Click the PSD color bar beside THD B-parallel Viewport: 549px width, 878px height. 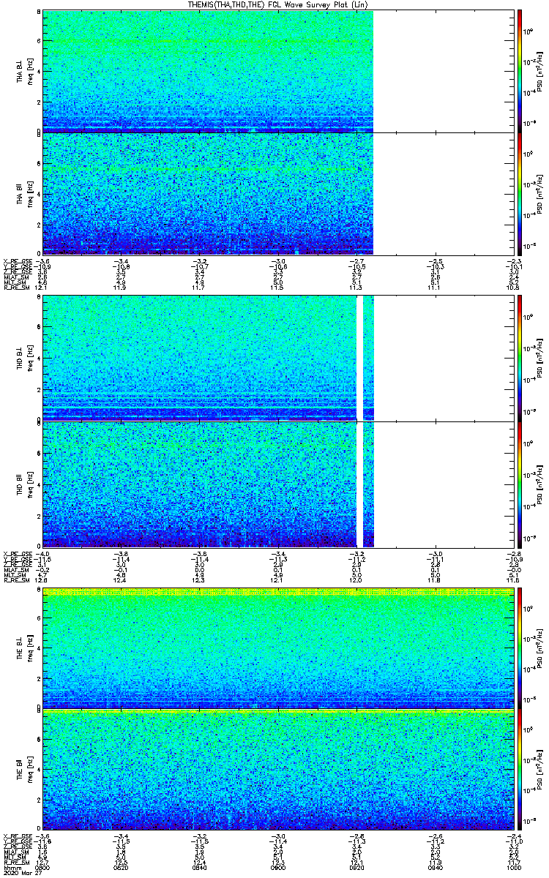tap(520, 484)
